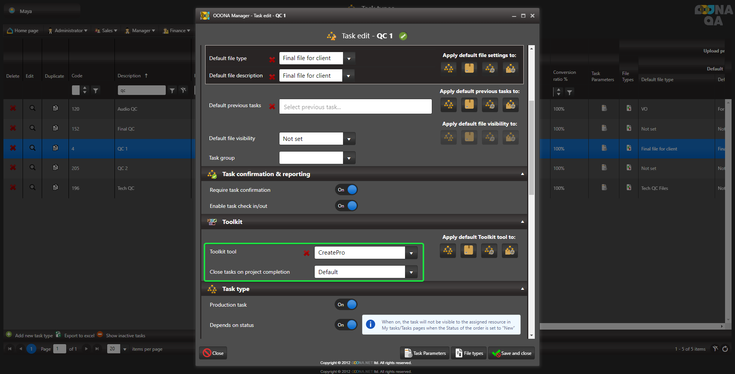Viewport: 735px width, 374px height.
Task: Click info icon next to Depends on status
Action: point(370,325)
